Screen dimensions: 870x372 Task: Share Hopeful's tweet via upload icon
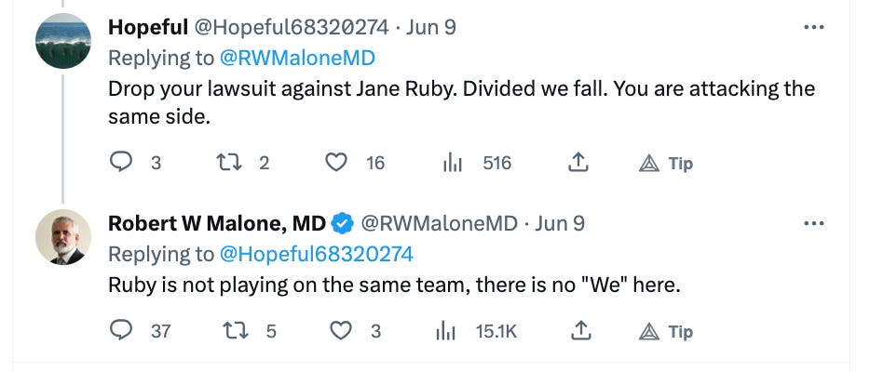[578, 163]
